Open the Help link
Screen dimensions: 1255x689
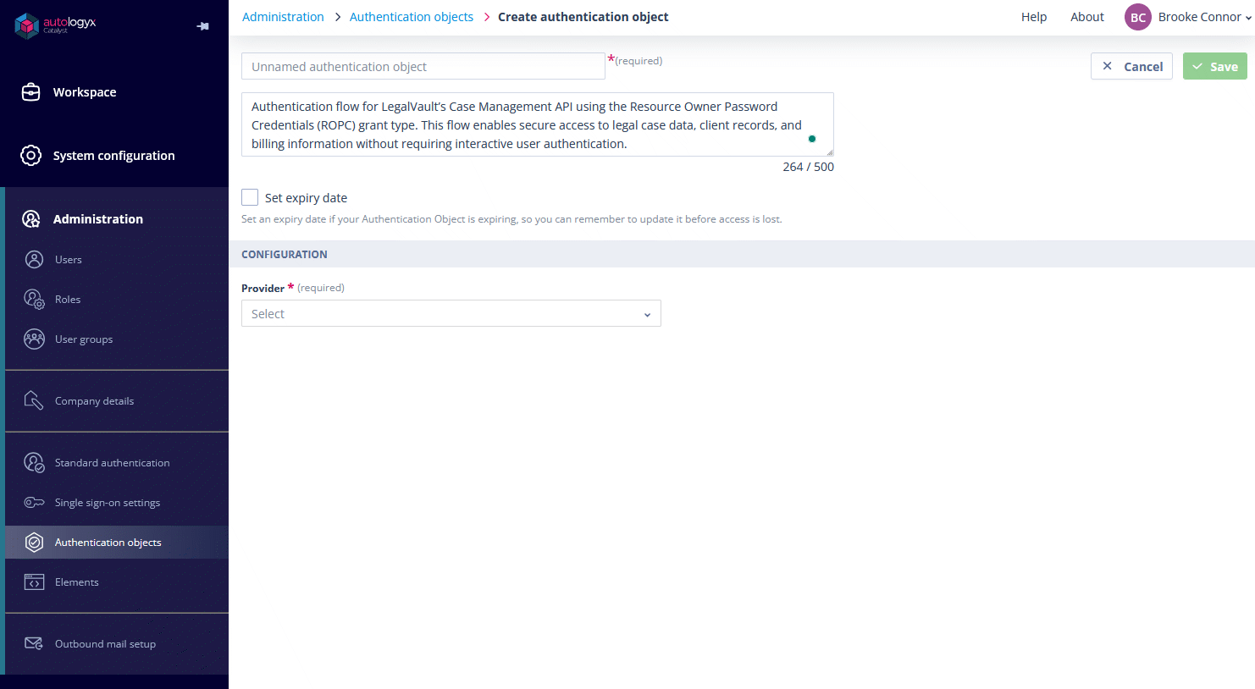click(1034, 17)
